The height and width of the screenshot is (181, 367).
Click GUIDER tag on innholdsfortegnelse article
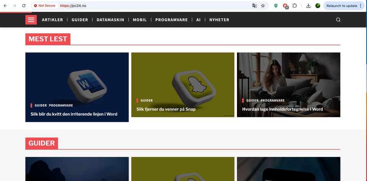(252, 100)
